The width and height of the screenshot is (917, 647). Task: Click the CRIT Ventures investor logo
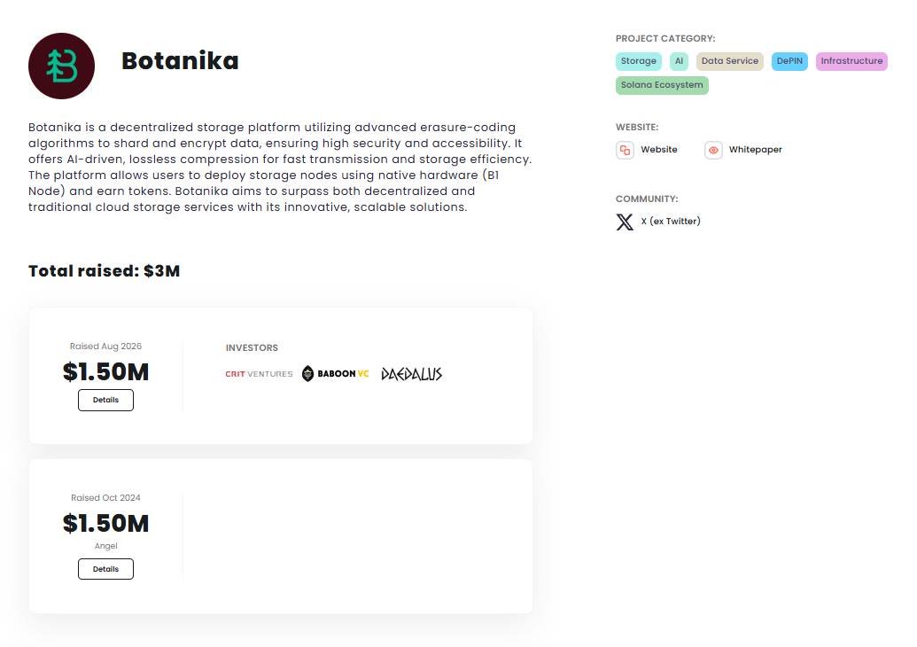pyautogui.click(x=259, y=374)
